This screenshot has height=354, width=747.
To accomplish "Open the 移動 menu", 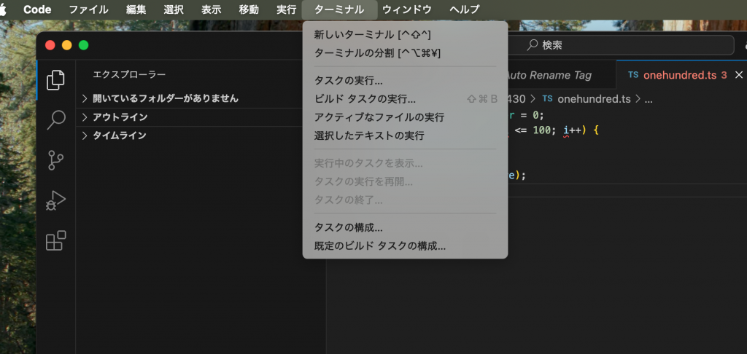I will [x=249, y=9].
